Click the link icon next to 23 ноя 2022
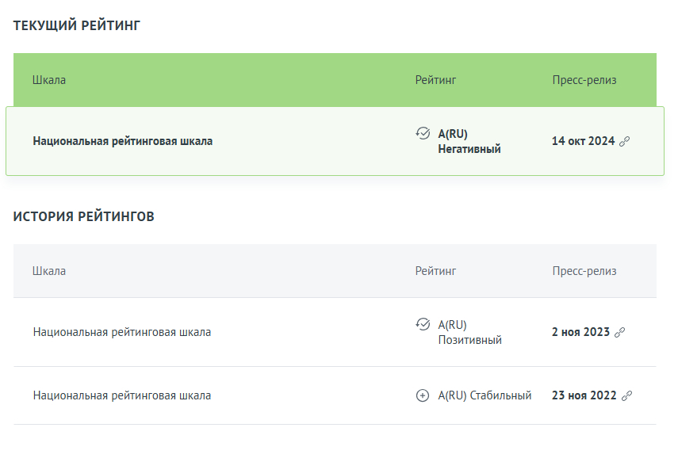 point(626,396)
